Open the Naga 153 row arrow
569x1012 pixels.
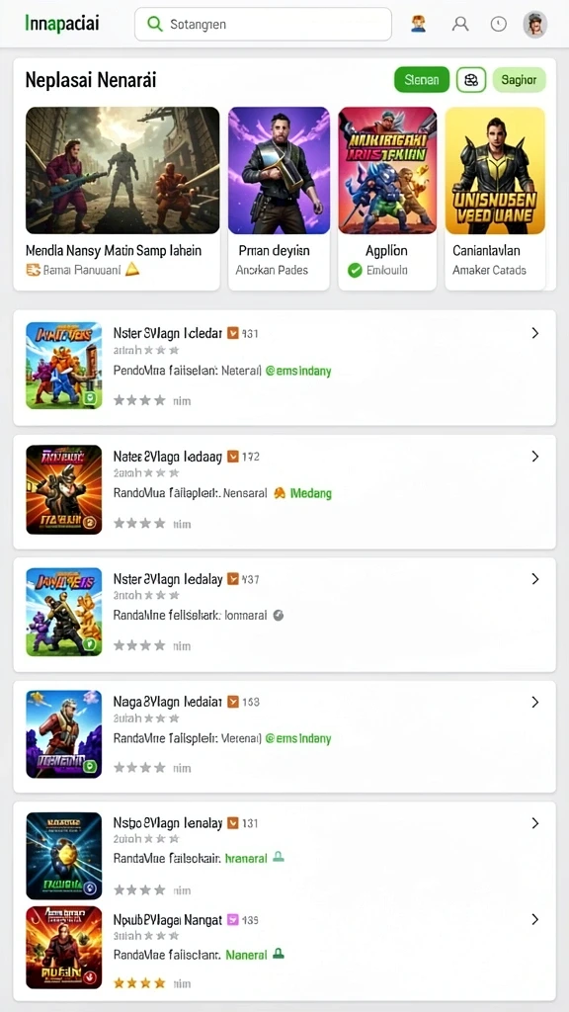[x=534, y=702]
